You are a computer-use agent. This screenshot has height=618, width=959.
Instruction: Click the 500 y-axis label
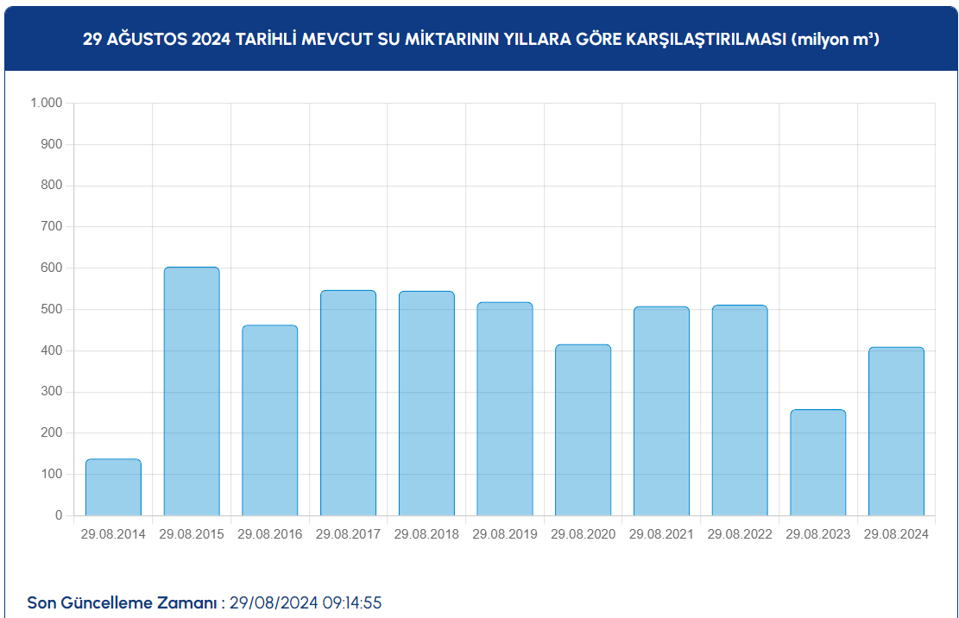(x=52, y=309)
